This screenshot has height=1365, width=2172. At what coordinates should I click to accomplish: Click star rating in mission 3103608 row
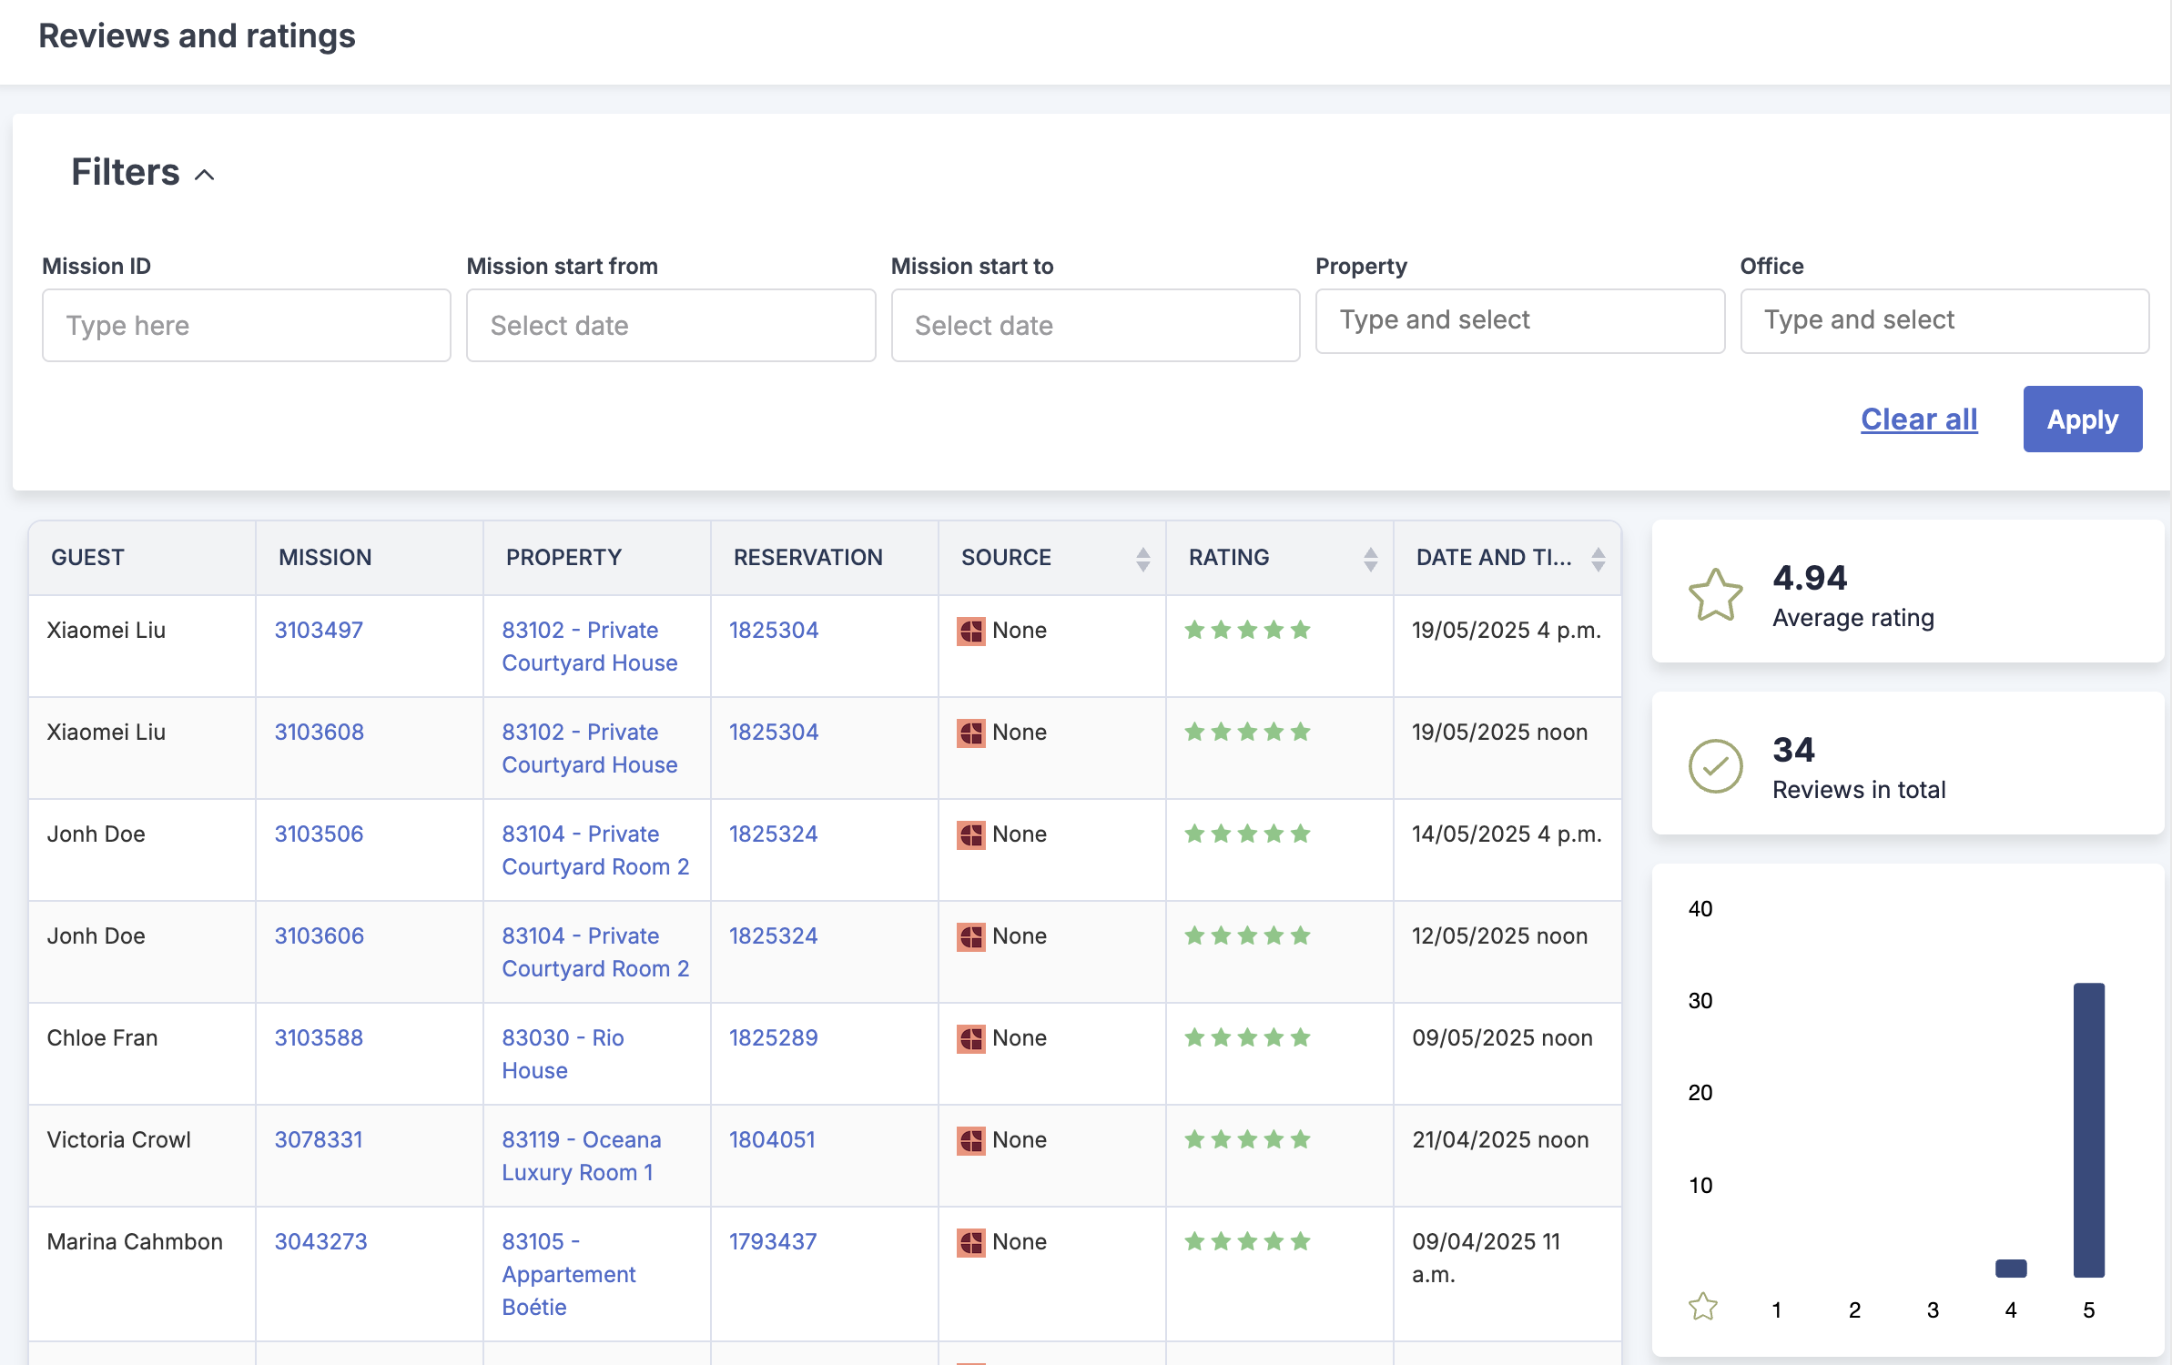click(x=1247, y=732)
